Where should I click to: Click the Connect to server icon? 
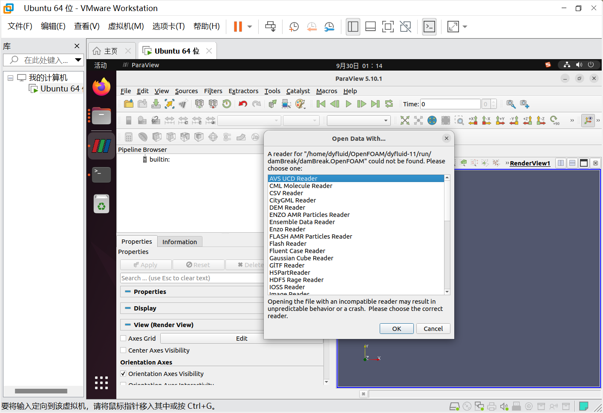[x=199, y=104]
